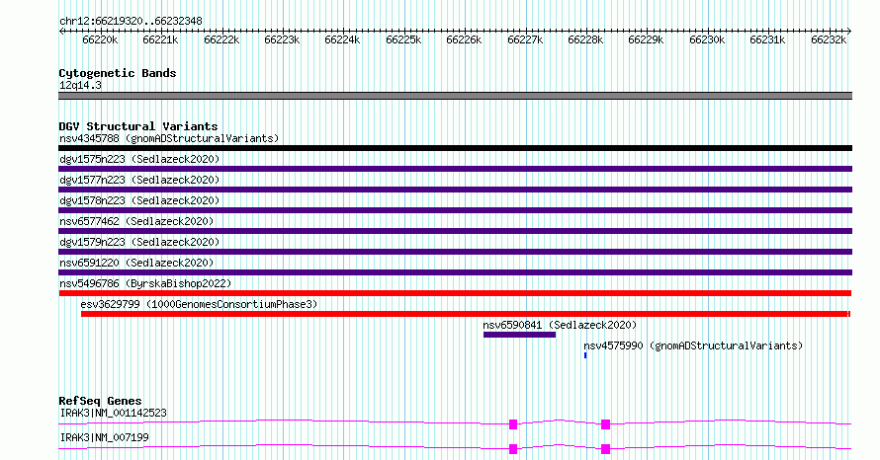Click the RefSeq Genes track heading
The image size is (880, 460).
101,401
